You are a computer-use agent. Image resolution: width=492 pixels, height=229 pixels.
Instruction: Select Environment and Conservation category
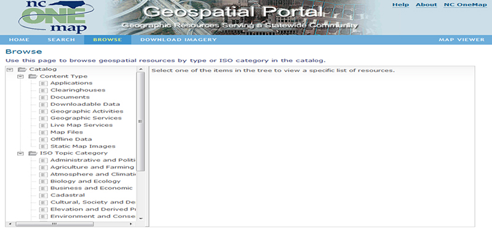(93, 216)
